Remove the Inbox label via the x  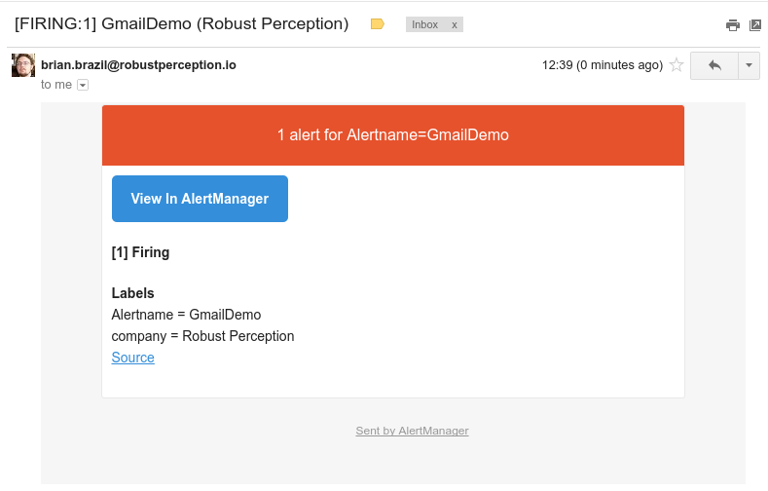tap(455, 25)
